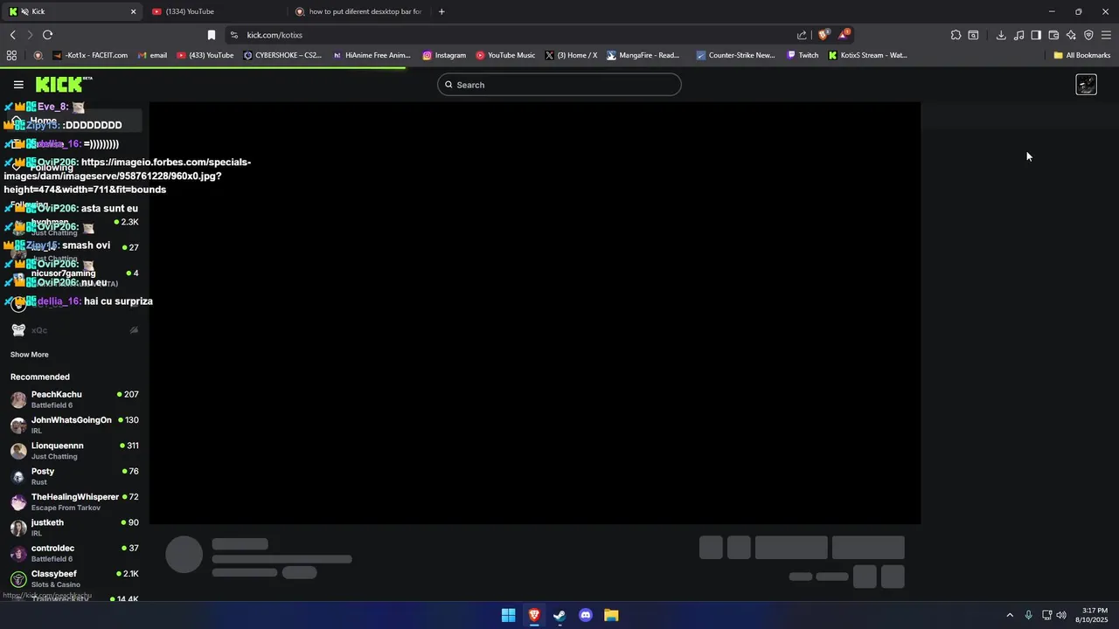1119x629 pixels.
Task: Open the YouTube Music bookmark
Action: 505,55
